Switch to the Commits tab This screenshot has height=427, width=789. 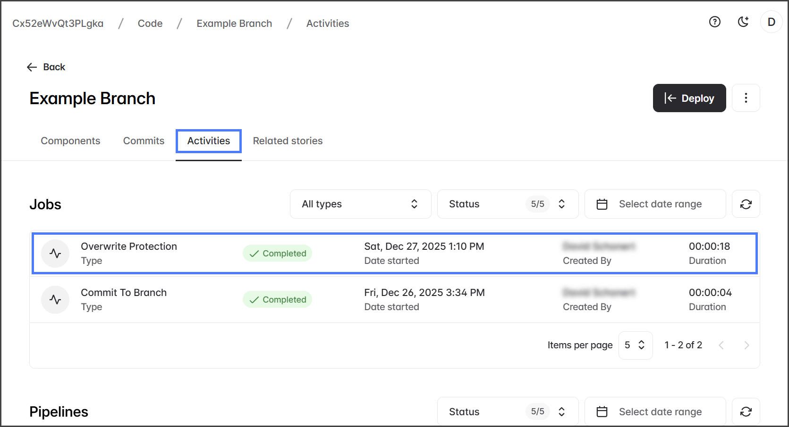pyautogui.click(x=144, y=141)
